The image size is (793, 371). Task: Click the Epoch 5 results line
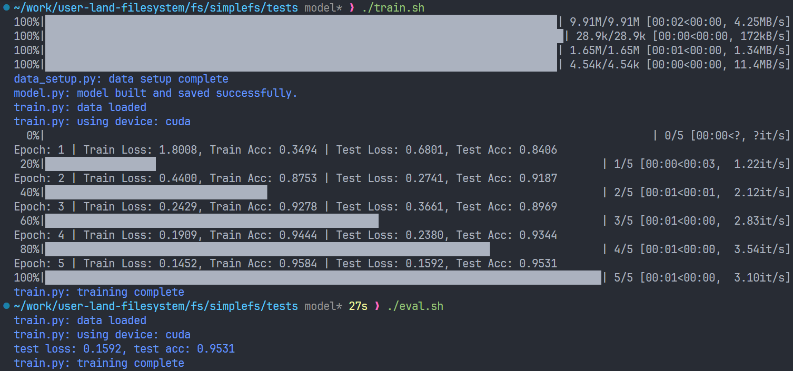pyautogui.click(x=285, y=264)
